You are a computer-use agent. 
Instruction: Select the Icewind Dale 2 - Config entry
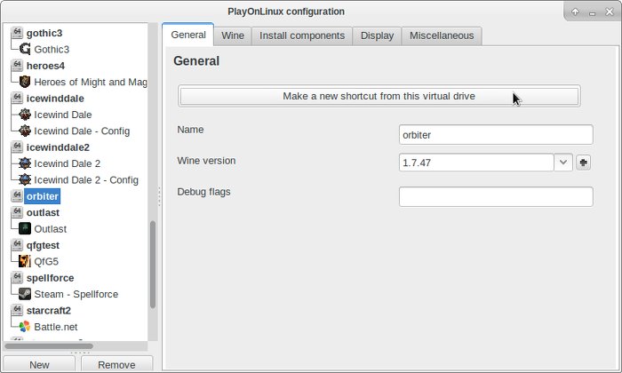point(86,179)
